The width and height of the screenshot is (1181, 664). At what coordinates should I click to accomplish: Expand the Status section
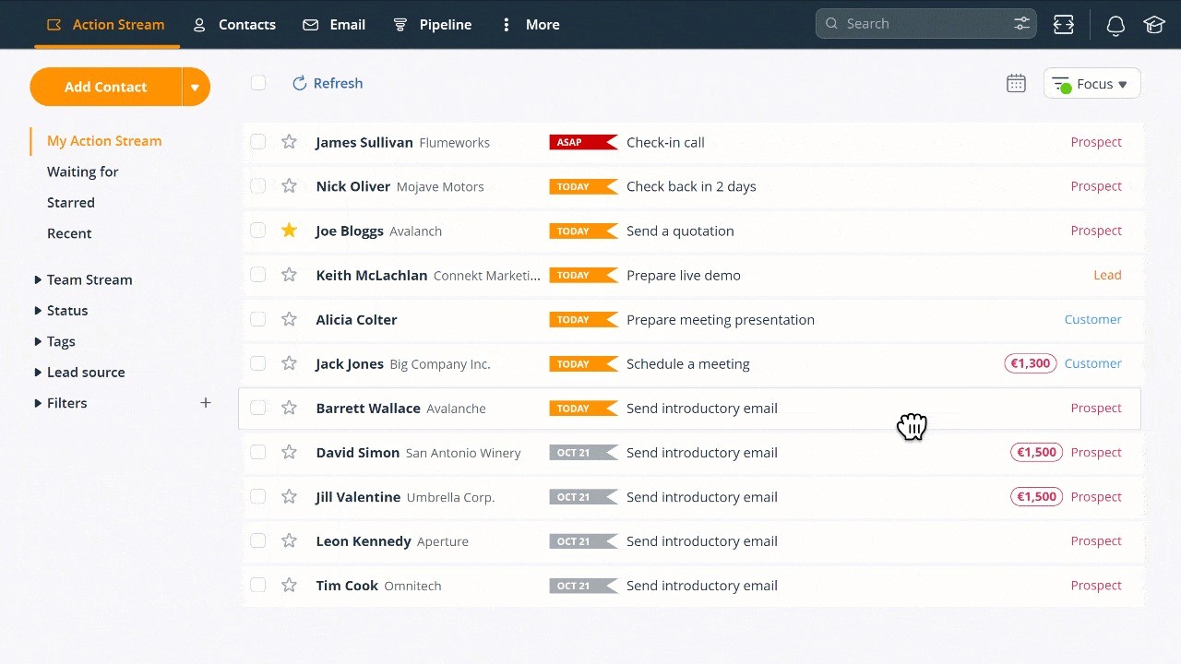[38, 311]
